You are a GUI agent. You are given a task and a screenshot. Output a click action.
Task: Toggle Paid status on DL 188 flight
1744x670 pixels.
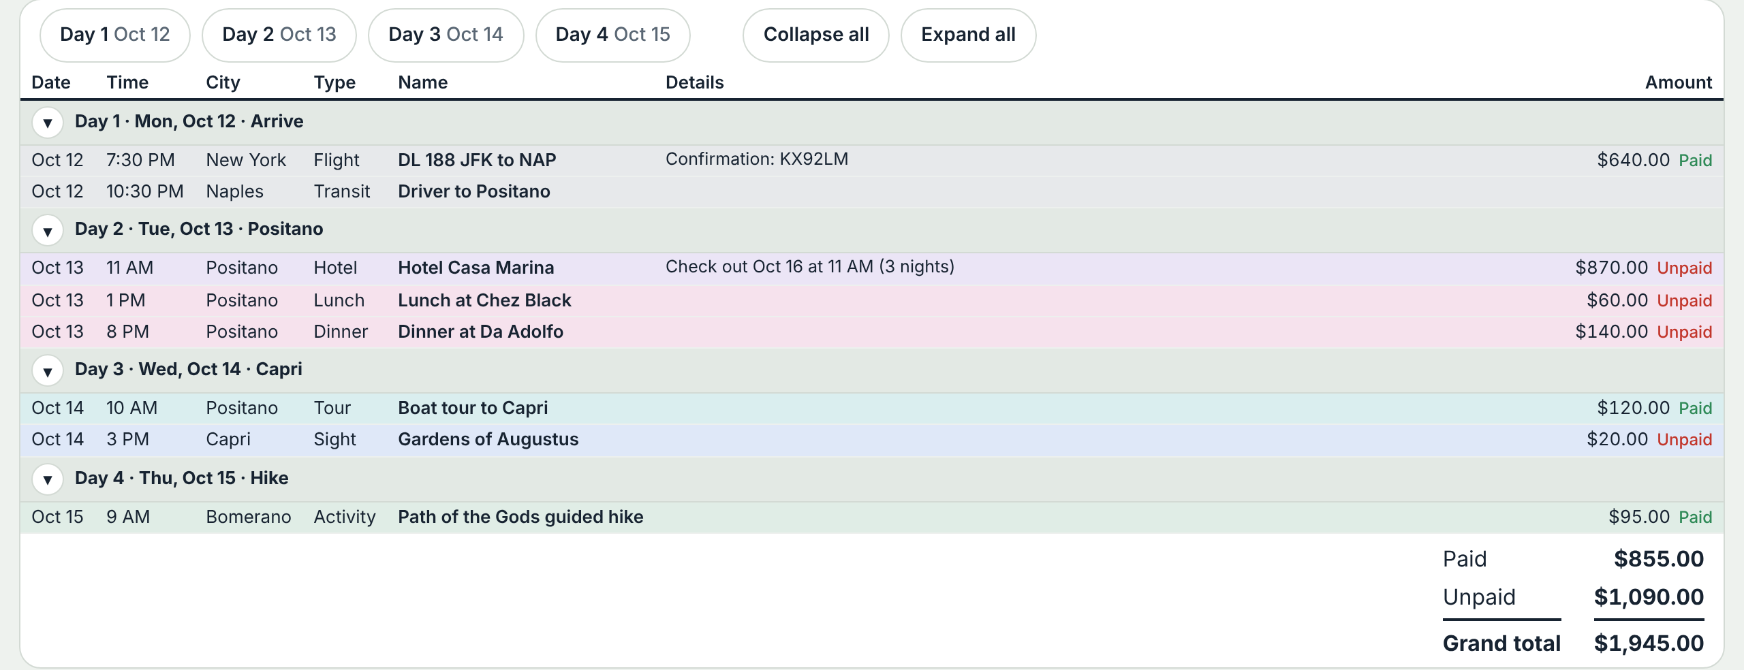point(1696,161)
